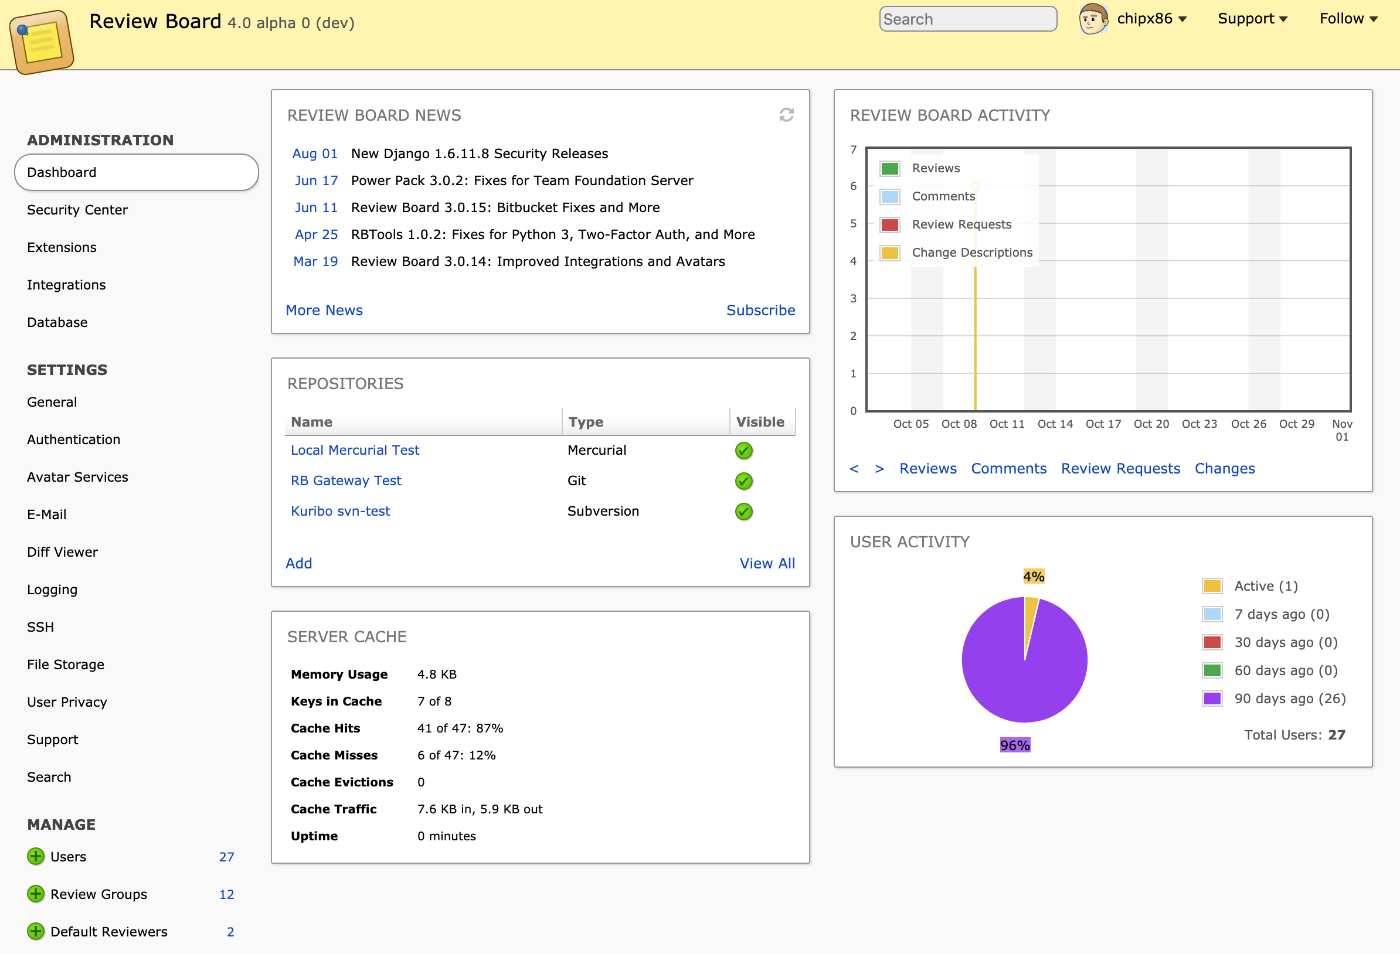
Task: Open User Privacy settings
Action: click(67, 702)
